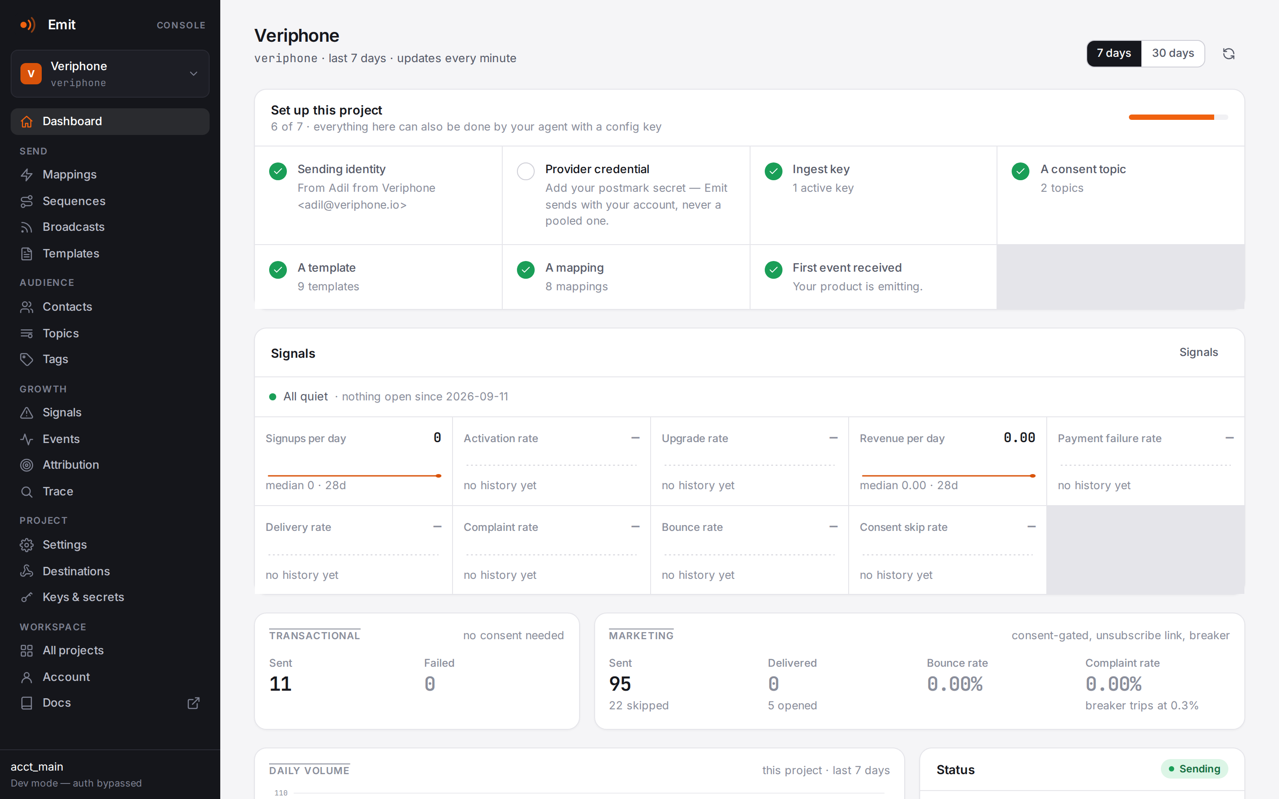Open Sequences via its sidebar icon
Screen dimensions: 1279x799
point(27,202)
